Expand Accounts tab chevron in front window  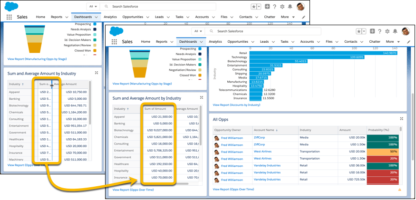tap(318, 42)
